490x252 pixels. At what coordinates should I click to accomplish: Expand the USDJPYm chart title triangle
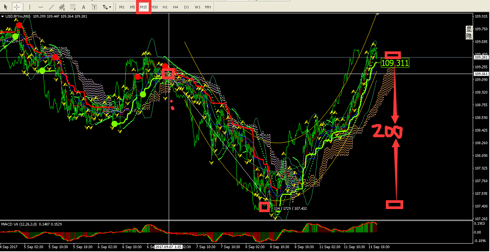click(3, 16)
